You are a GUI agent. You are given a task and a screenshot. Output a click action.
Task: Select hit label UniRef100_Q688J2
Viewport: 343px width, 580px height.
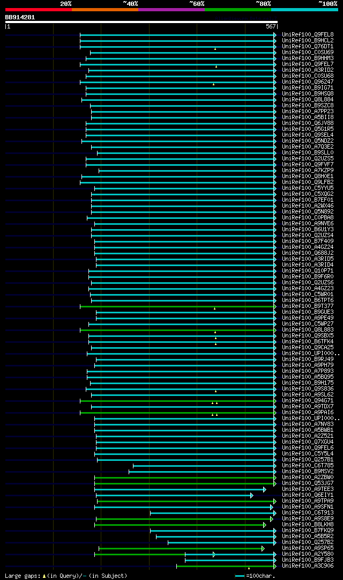(x=308, y=253)
